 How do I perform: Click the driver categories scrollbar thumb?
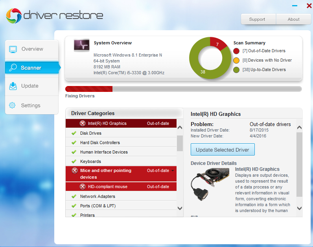coord(180,143)
